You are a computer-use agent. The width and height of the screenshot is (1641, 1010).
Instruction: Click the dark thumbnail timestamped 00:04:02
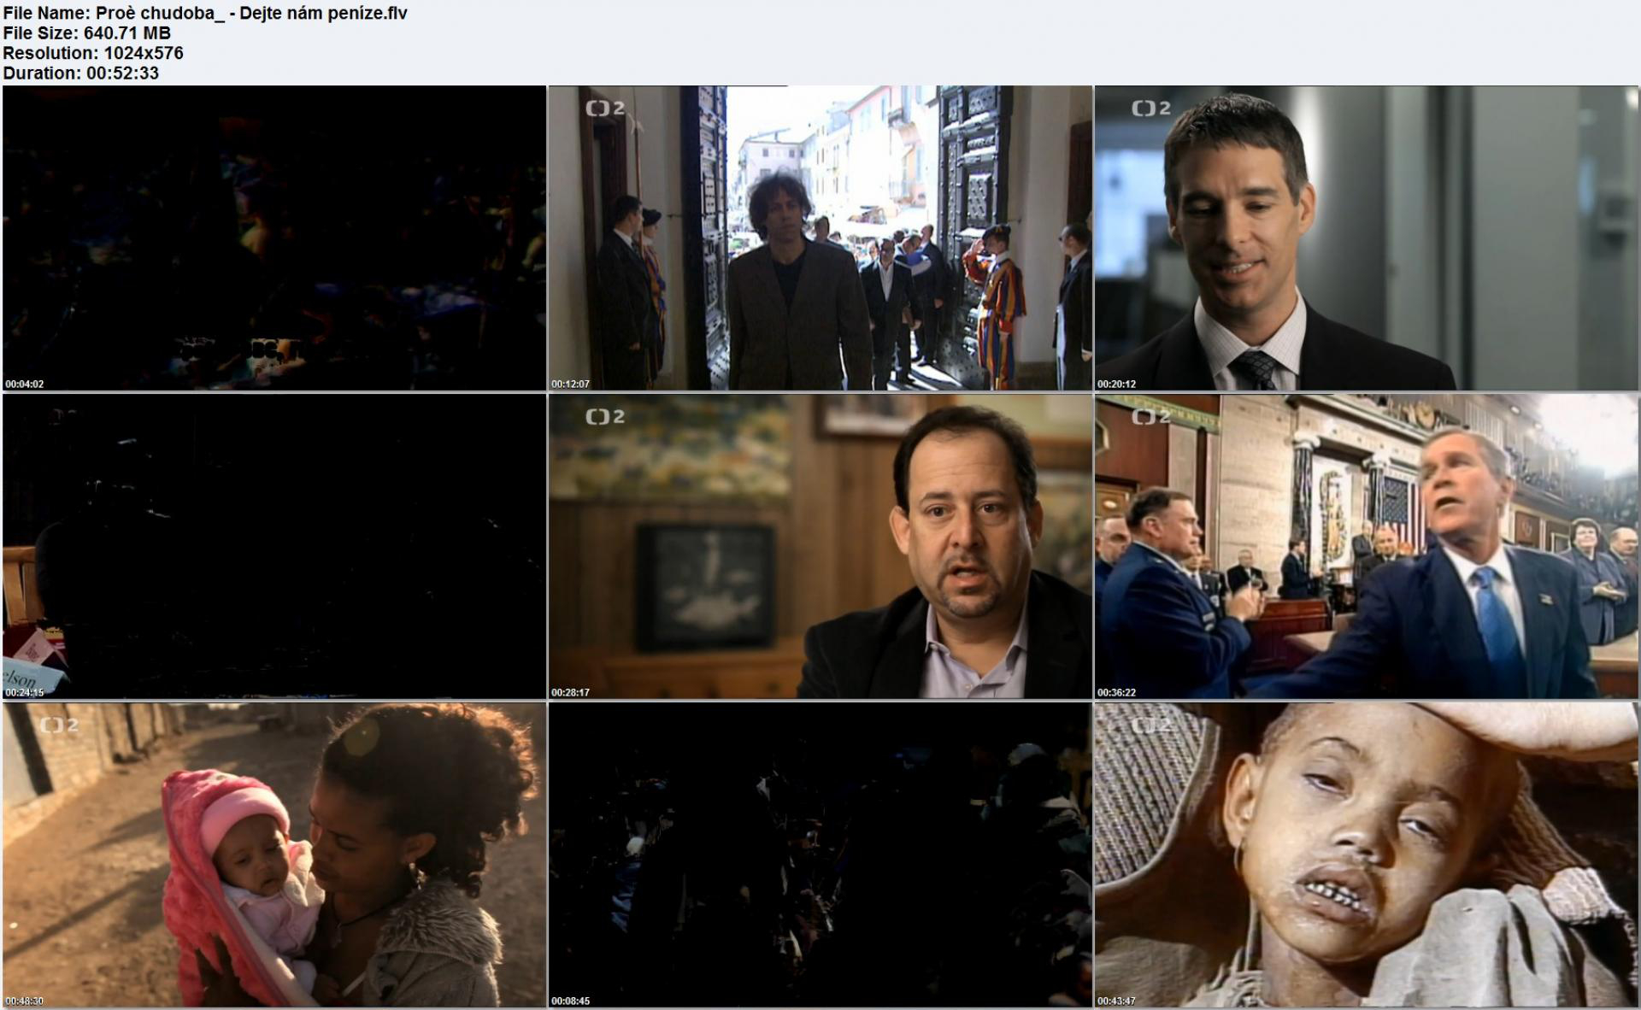pyautogui.click(x=273, y=238)
